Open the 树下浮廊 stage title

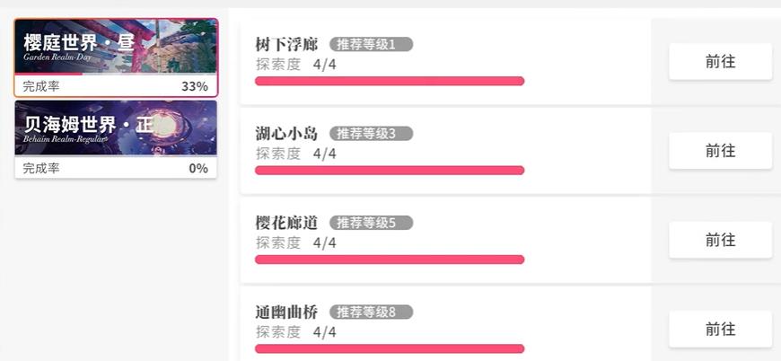[286, 45]
